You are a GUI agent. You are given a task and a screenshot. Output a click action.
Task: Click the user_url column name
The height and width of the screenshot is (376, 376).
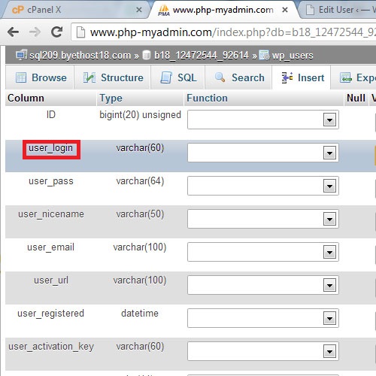tap(51, 280)
